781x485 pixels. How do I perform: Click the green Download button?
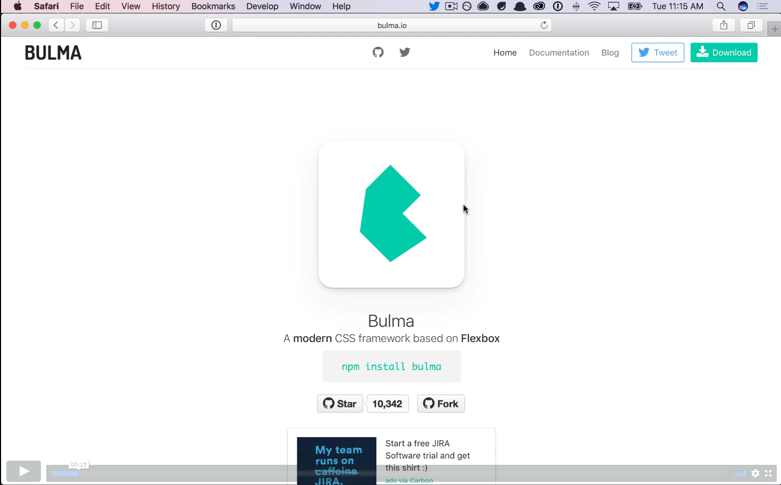724,53
